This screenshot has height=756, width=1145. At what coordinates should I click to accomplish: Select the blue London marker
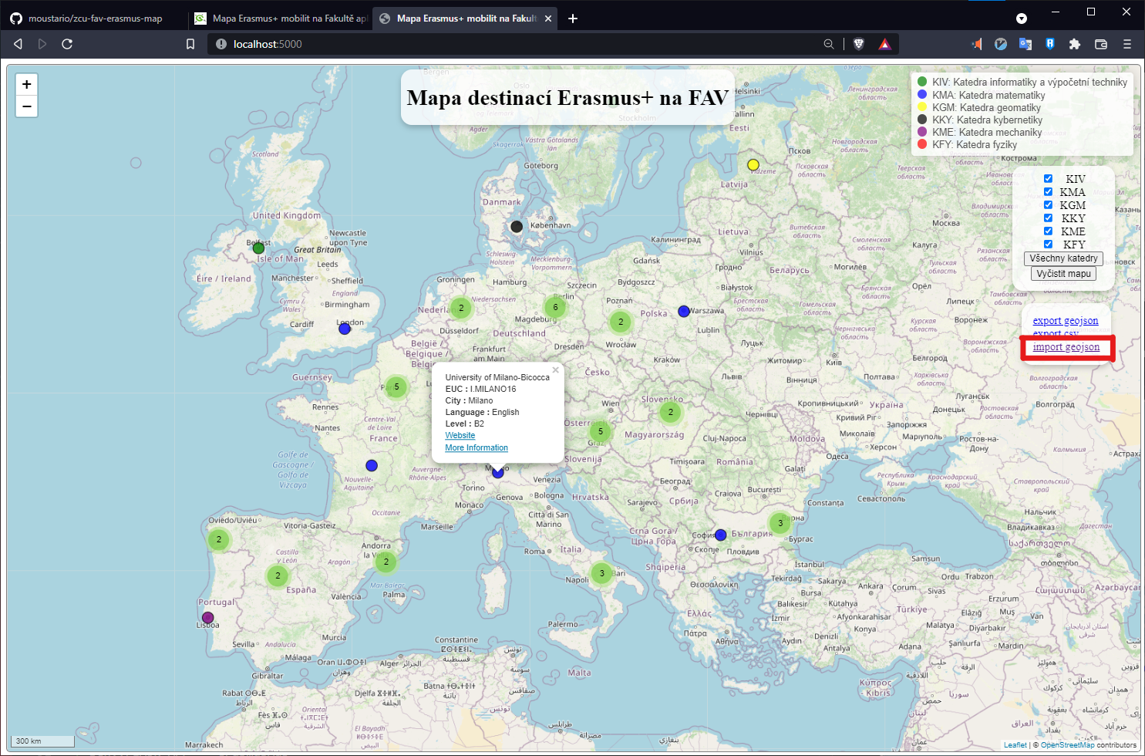tap(345, 329)
